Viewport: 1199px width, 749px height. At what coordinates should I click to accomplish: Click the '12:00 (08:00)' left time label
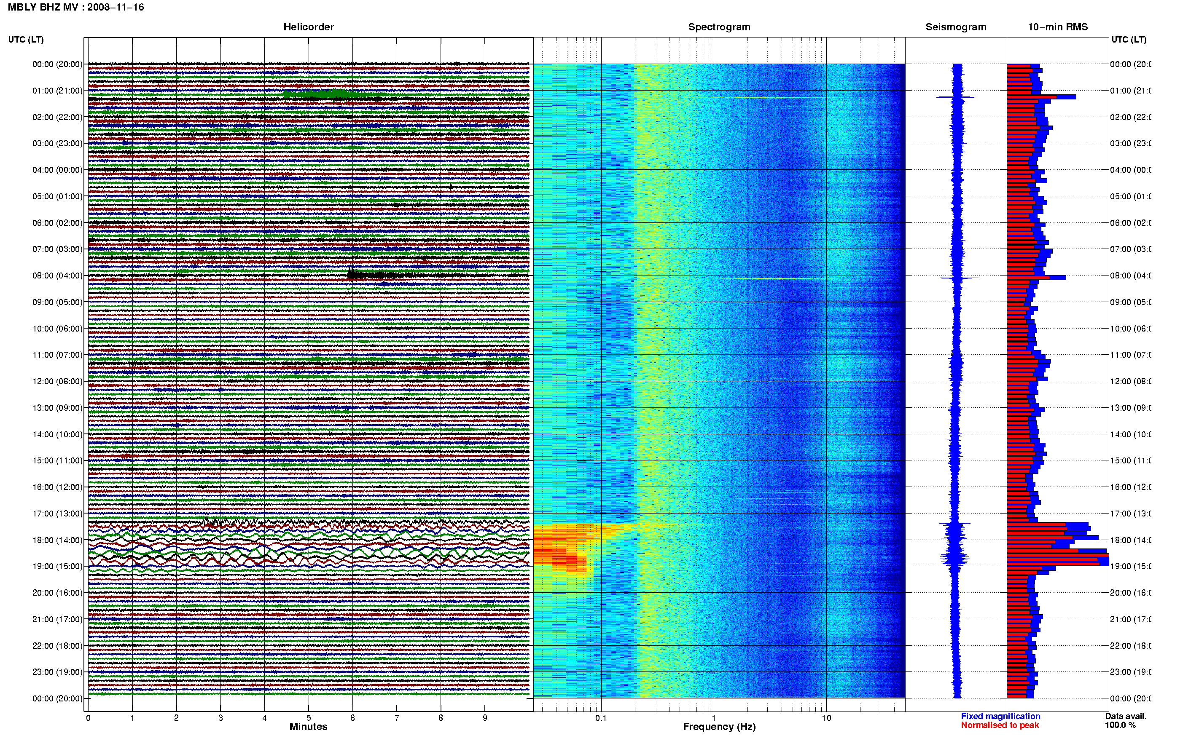(x=57, y=381)
